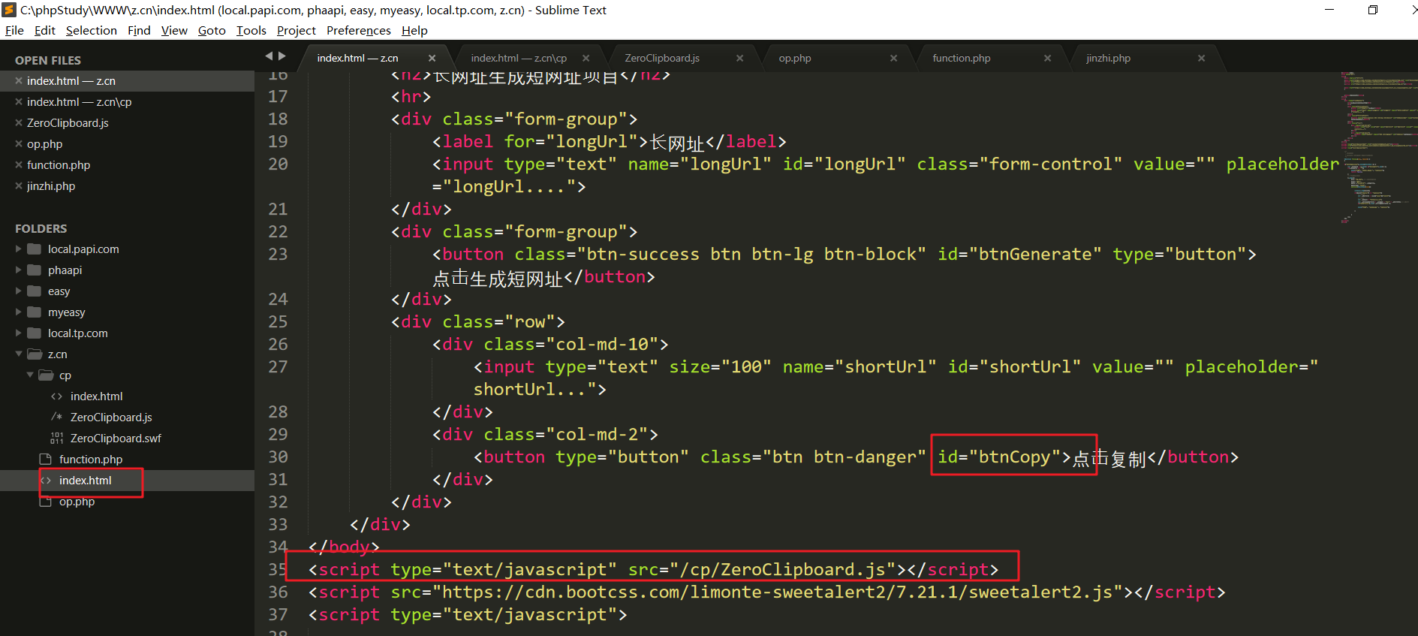Close jinzhi.php entry in open files

point(18,186)
